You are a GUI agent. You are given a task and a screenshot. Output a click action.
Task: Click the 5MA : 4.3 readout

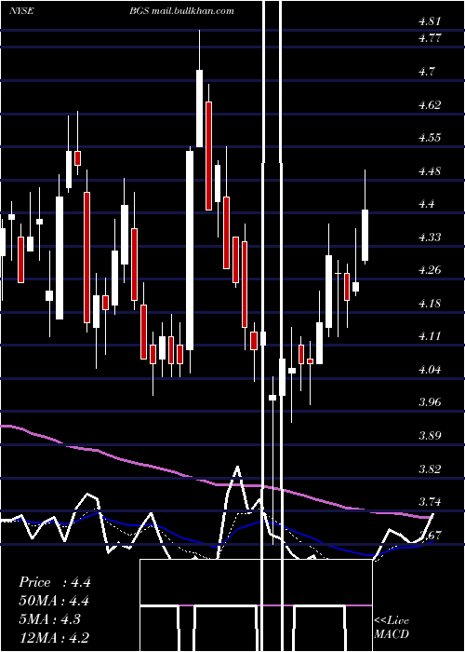pyautogui.click(x=49, y=619)
